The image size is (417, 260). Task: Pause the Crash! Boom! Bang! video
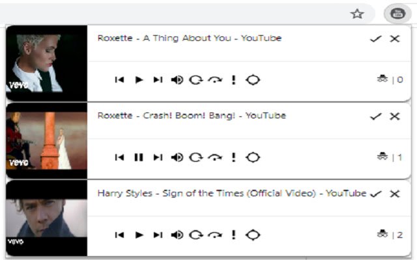tap(139, 157)
